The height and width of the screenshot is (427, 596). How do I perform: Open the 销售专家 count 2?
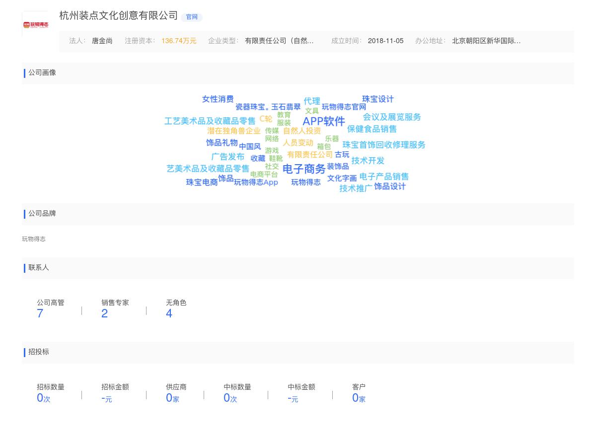tap(105, 313)
